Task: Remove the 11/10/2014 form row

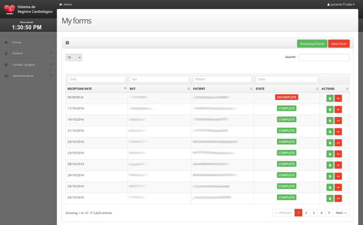Action: click(x=338, y=109)
